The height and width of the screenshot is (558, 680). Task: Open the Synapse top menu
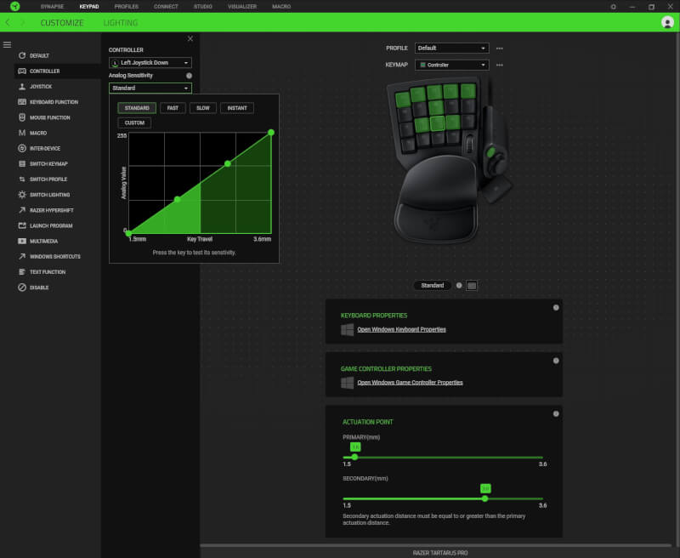52,7
